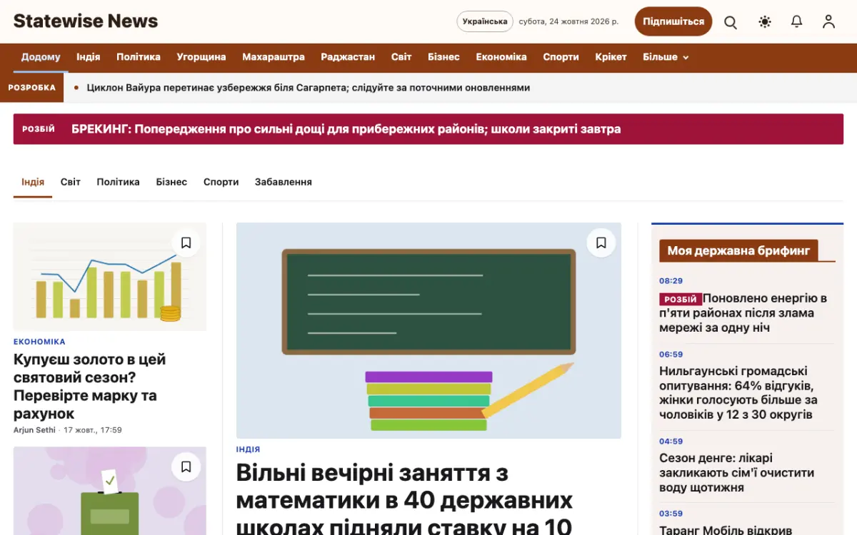Open Світ in the brown navigation bar
The height and width of the screenshot is (535, 857).
coord(401,57)
